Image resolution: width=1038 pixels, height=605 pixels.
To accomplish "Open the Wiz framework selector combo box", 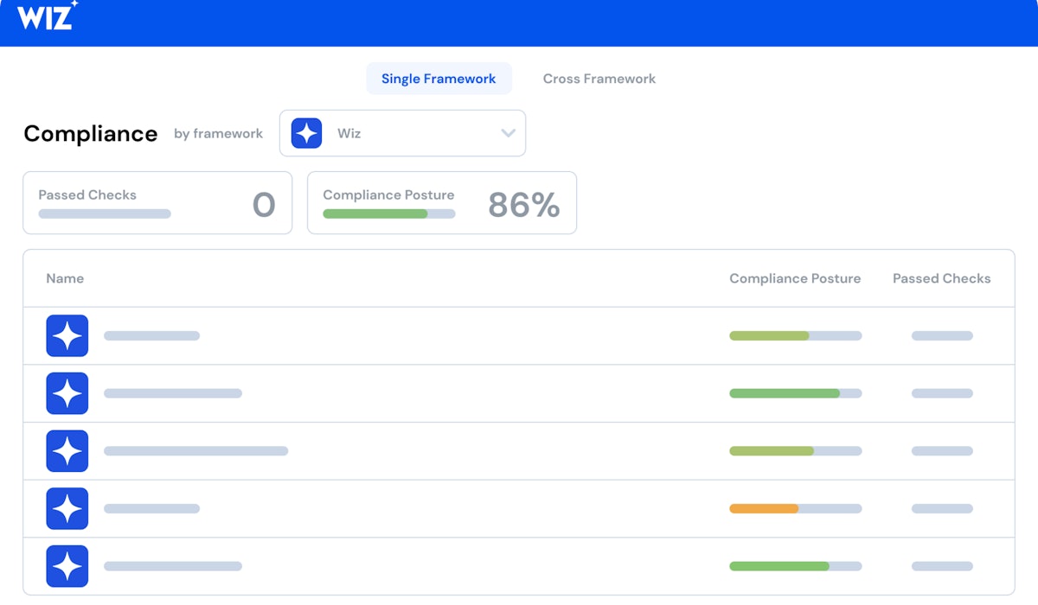I will click(402, 133).
